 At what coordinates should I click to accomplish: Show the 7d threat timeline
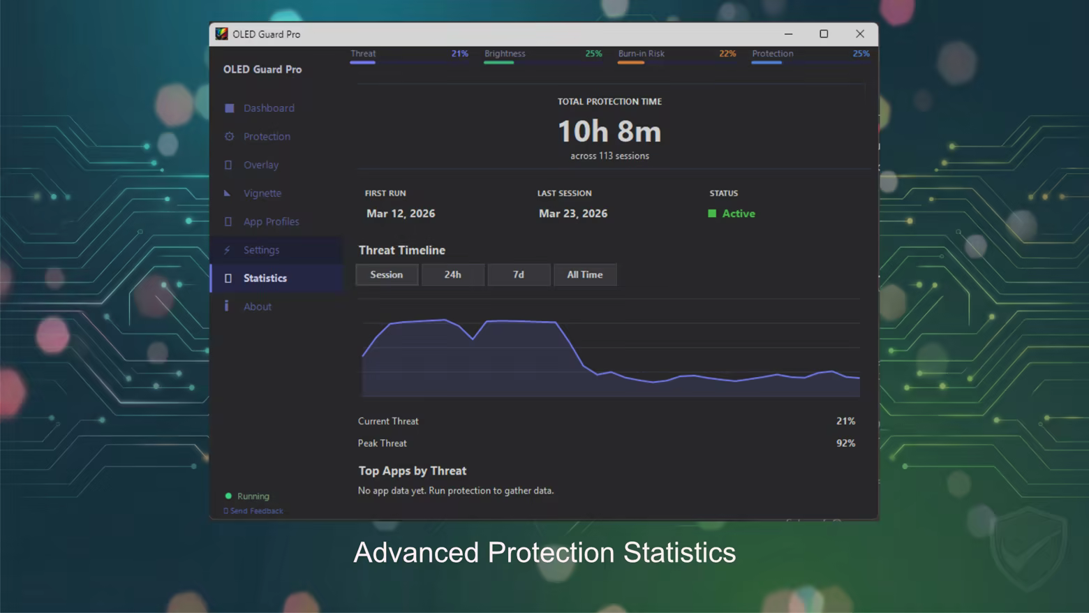tap(519, 275)
